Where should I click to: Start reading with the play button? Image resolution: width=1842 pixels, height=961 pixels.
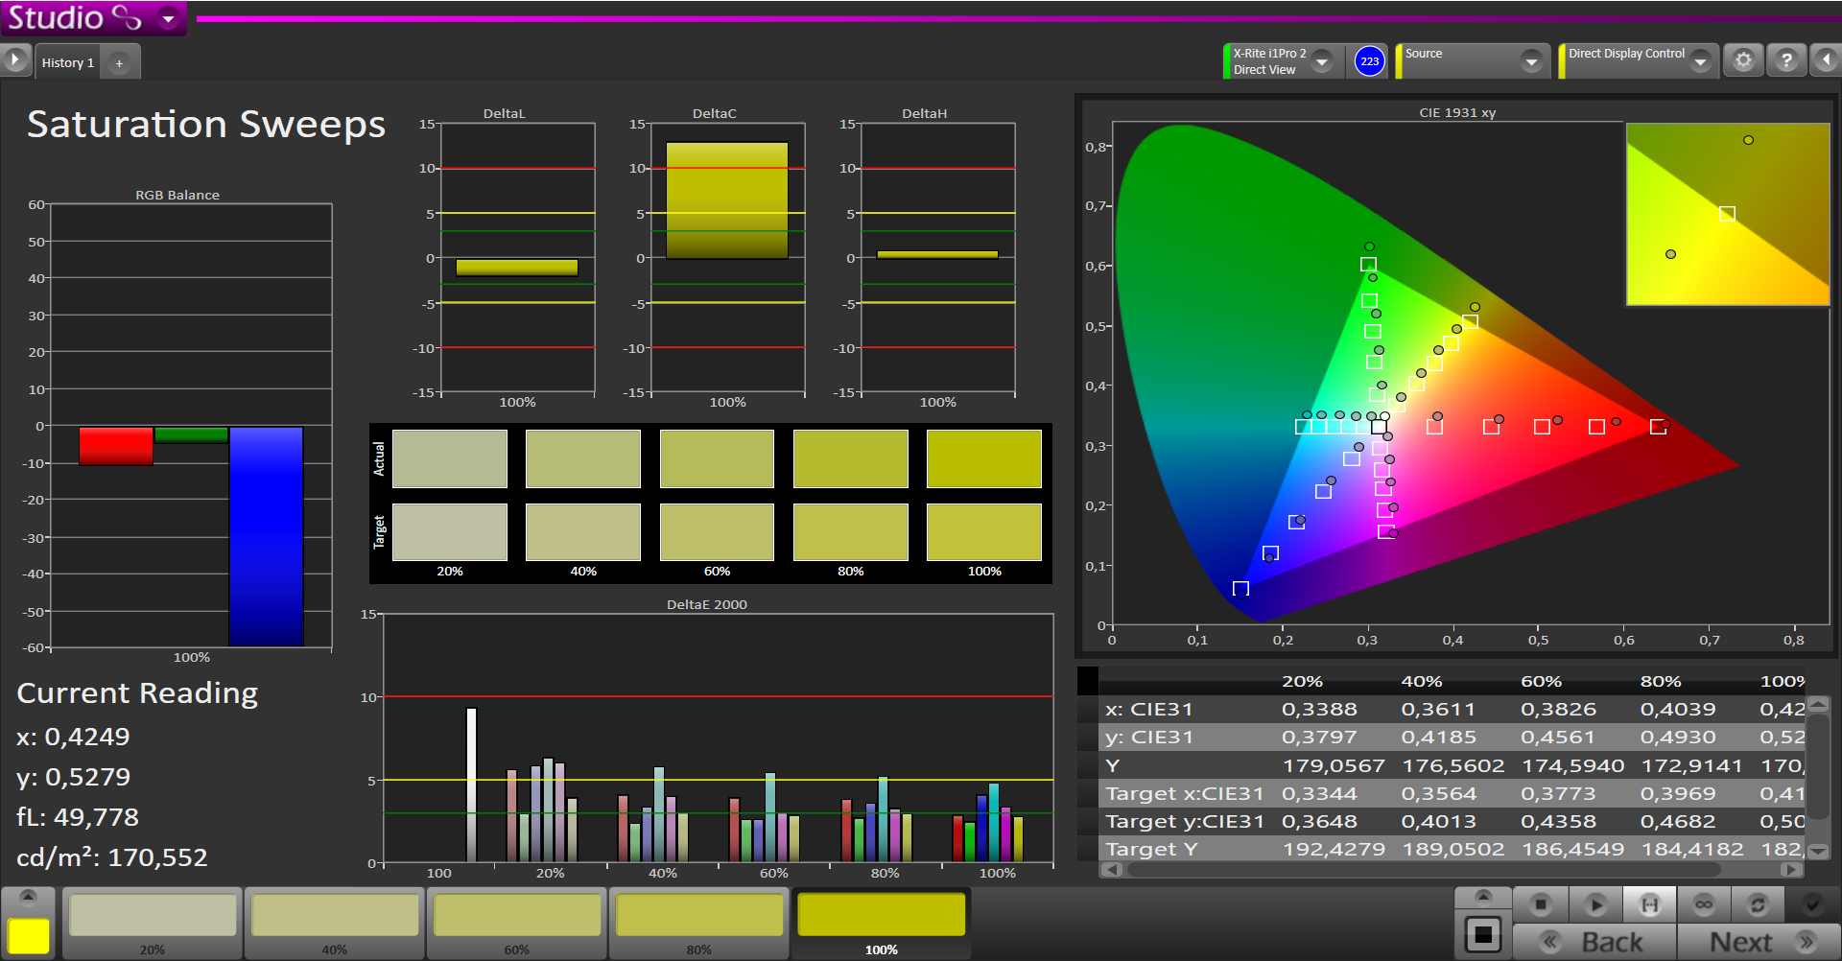pos(1595,904)
